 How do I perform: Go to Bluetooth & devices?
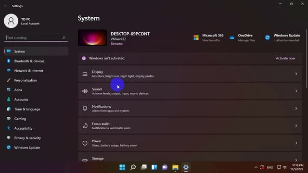point(36,61)
